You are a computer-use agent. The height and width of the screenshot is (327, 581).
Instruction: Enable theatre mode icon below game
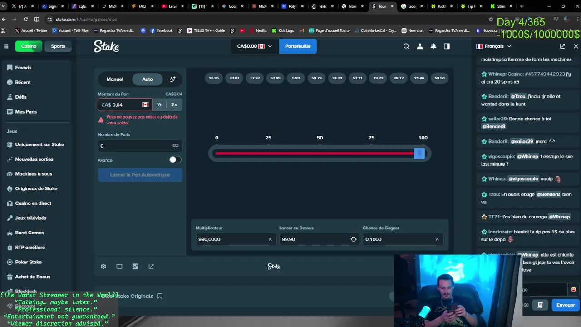119,267
